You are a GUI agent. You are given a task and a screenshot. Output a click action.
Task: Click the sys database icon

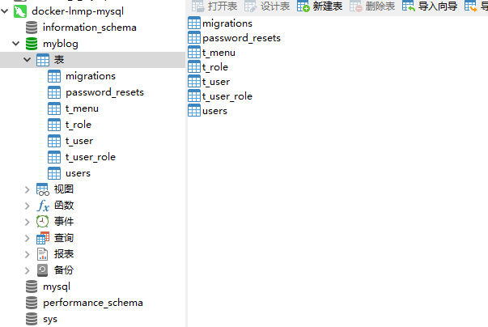tap(32, 319)
